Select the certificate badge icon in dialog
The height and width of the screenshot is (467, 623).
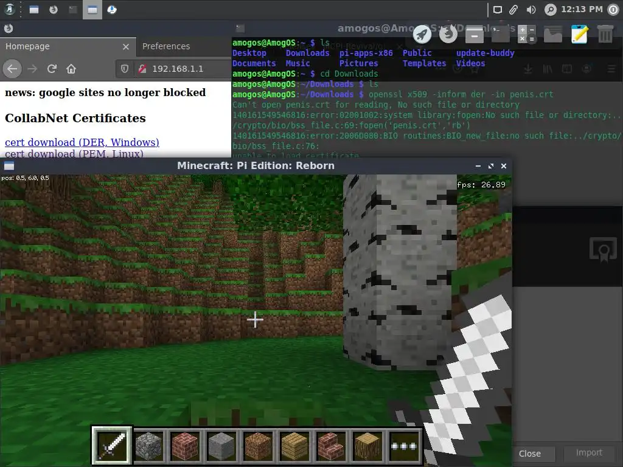pyautogui.click(x=603, y=250)
